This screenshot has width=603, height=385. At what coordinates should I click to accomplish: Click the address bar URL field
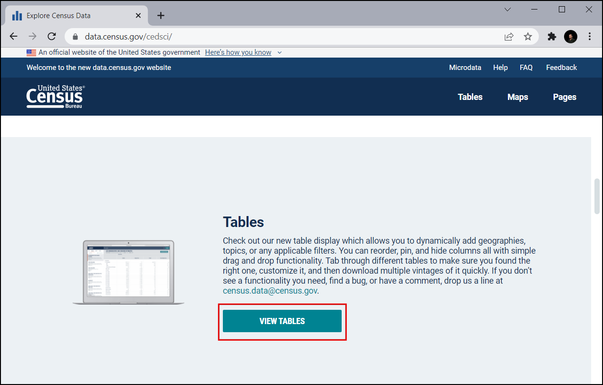(x=285, y=37)
